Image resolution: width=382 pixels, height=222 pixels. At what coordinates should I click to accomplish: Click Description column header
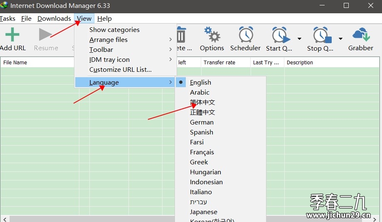(x=332, y=63)
